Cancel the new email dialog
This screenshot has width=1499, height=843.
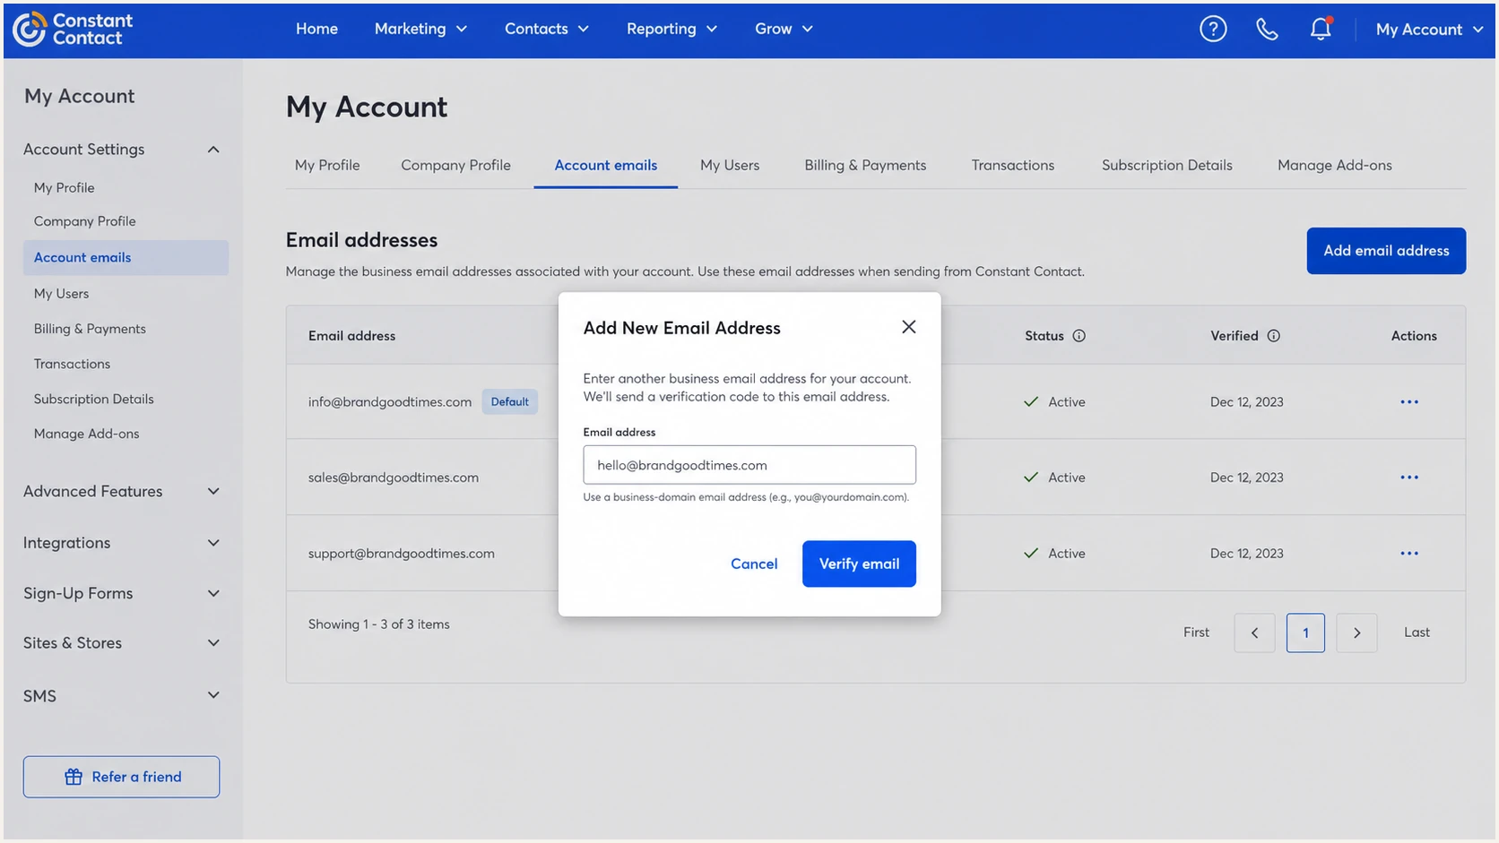[x=754, y=563]
